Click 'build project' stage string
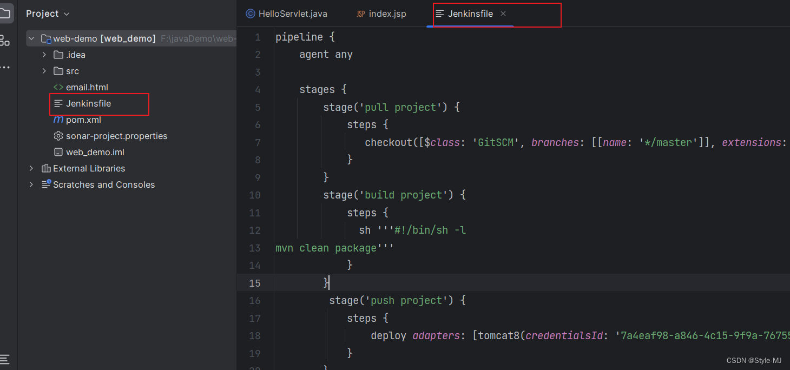This screenshot has height=370, width=790. (x=404, y=195)
